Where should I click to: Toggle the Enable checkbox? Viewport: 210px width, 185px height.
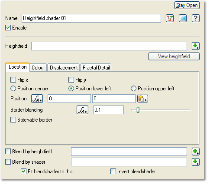coord(8,28)
